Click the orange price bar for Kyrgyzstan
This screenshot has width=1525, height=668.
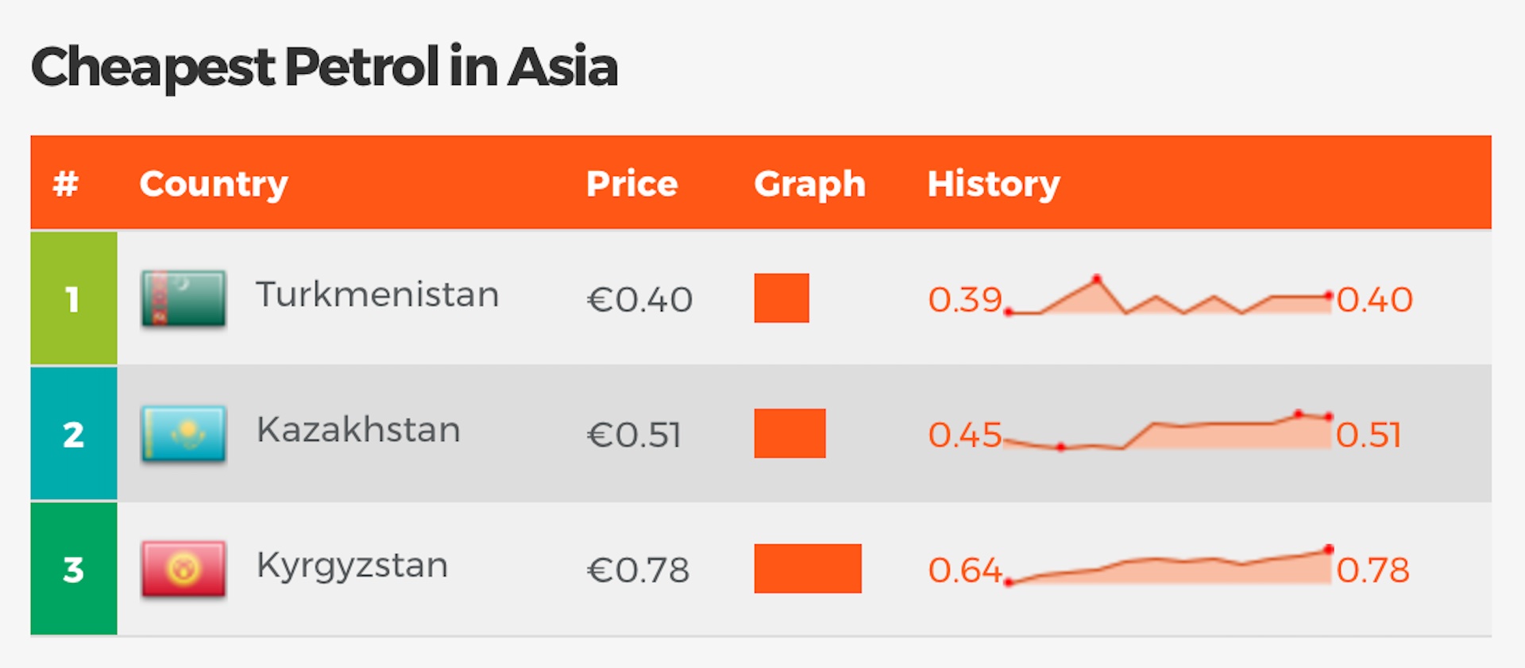pos(808,569)
